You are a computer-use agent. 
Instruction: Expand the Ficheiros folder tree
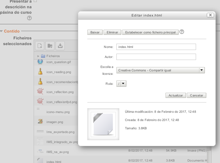click(38, 56)
